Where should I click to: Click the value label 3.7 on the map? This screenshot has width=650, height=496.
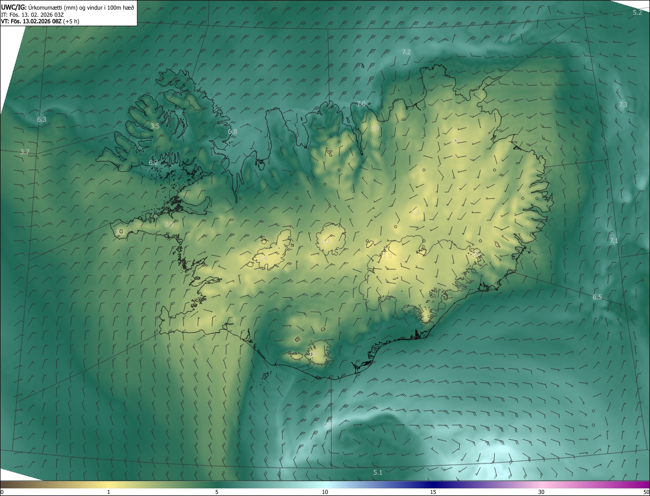point(25,152)
